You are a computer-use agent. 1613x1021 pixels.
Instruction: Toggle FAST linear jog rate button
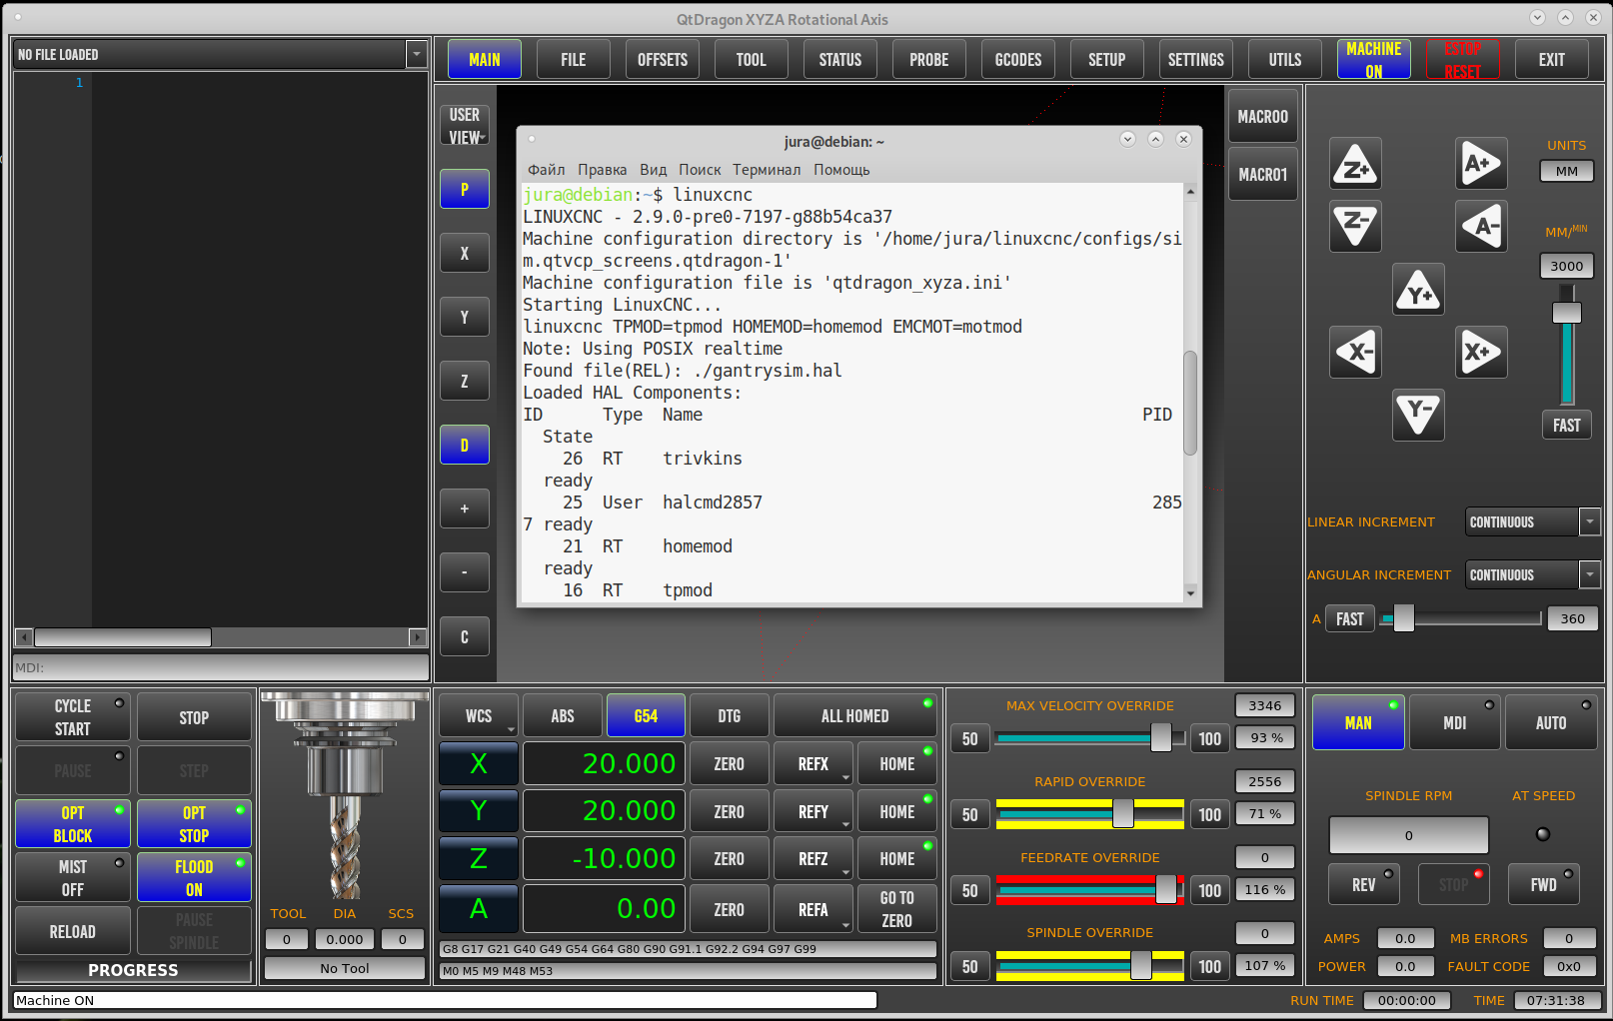click(x=1567, y=425)
